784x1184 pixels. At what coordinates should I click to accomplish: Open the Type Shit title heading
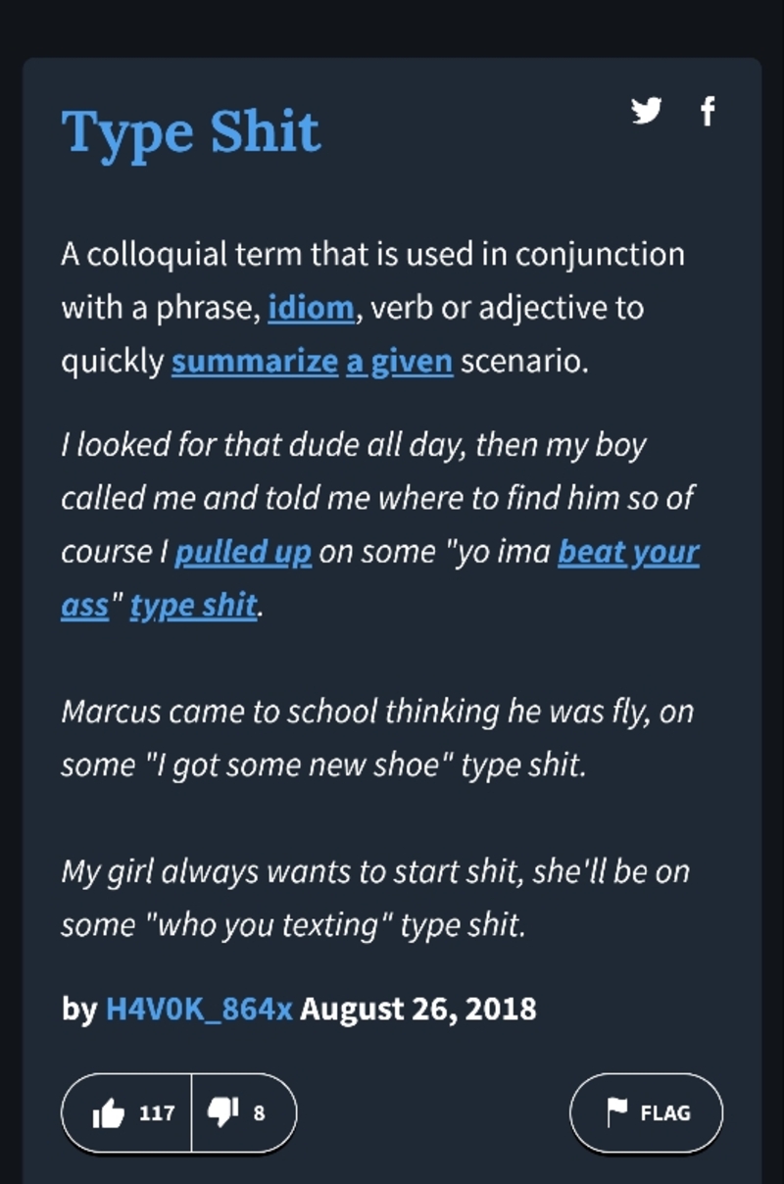click(191, 132)
